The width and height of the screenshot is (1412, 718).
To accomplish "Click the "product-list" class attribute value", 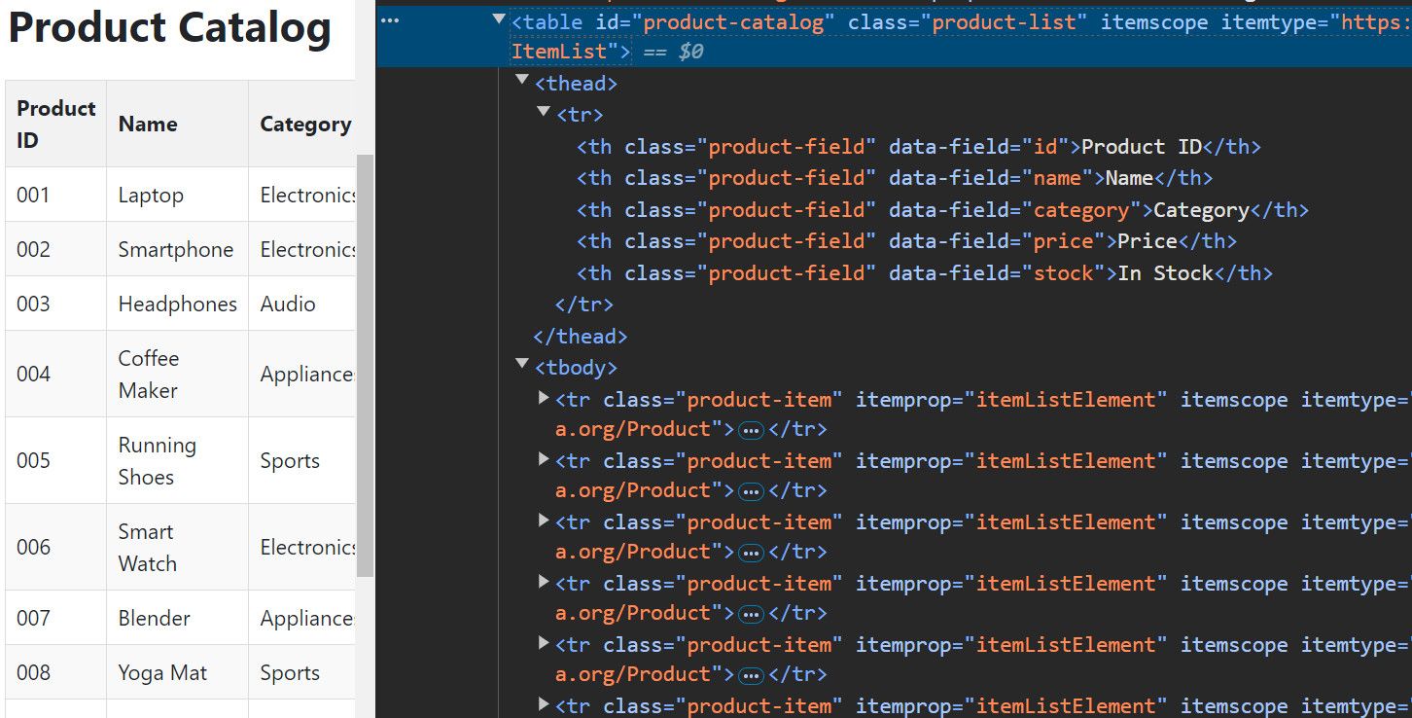I will coord(1004,22).
